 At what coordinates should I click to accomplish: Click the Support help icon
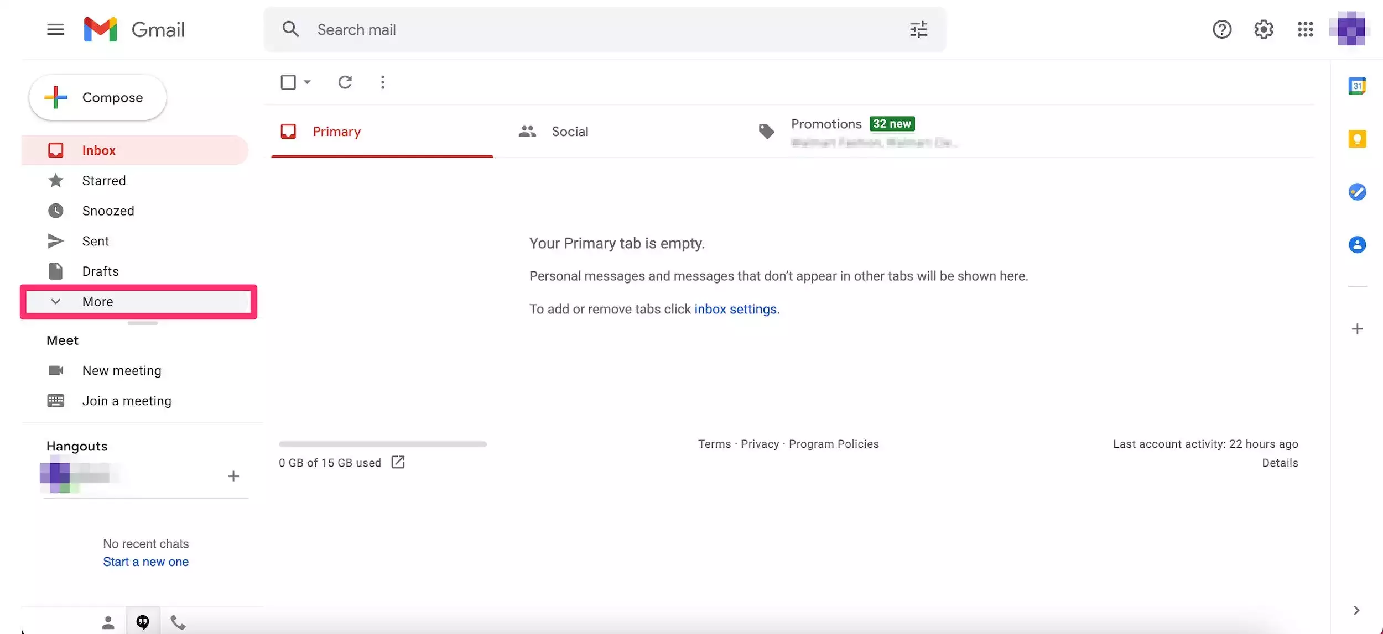click(1221, 29)
